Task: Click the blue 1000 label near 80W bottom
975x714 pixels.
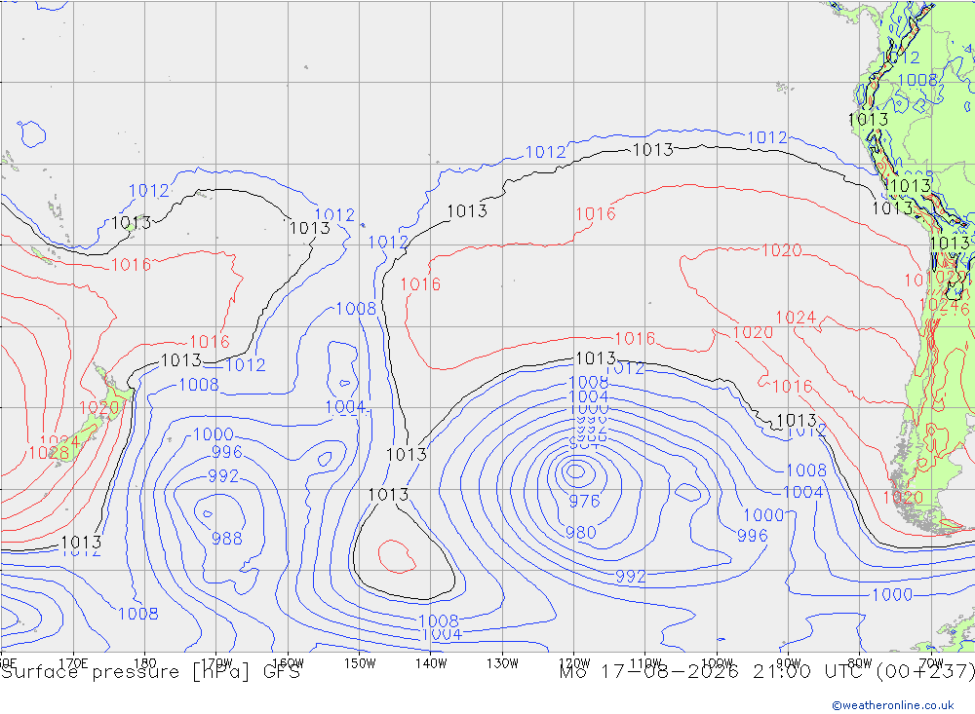Action: [892, 595]
